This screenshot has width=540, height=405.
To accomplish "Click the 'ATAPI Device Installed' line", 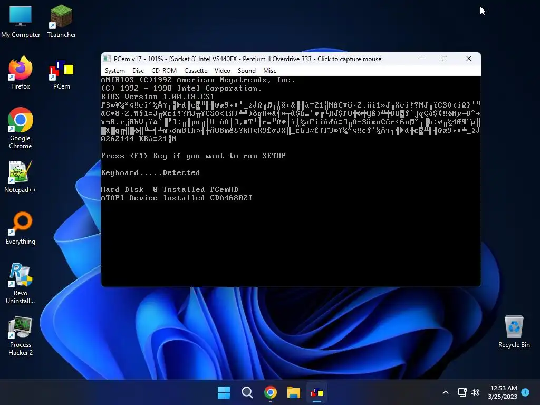I will pos(177,198).
